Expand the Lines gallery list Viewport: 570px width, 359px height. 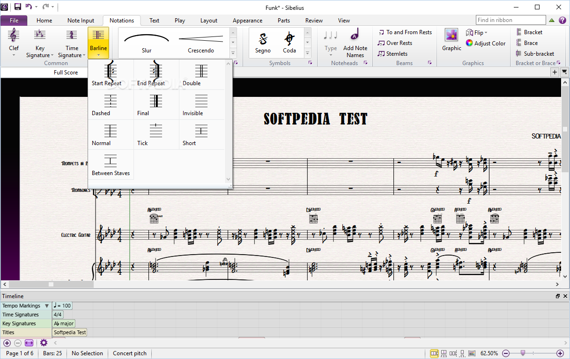click(233, 52)
